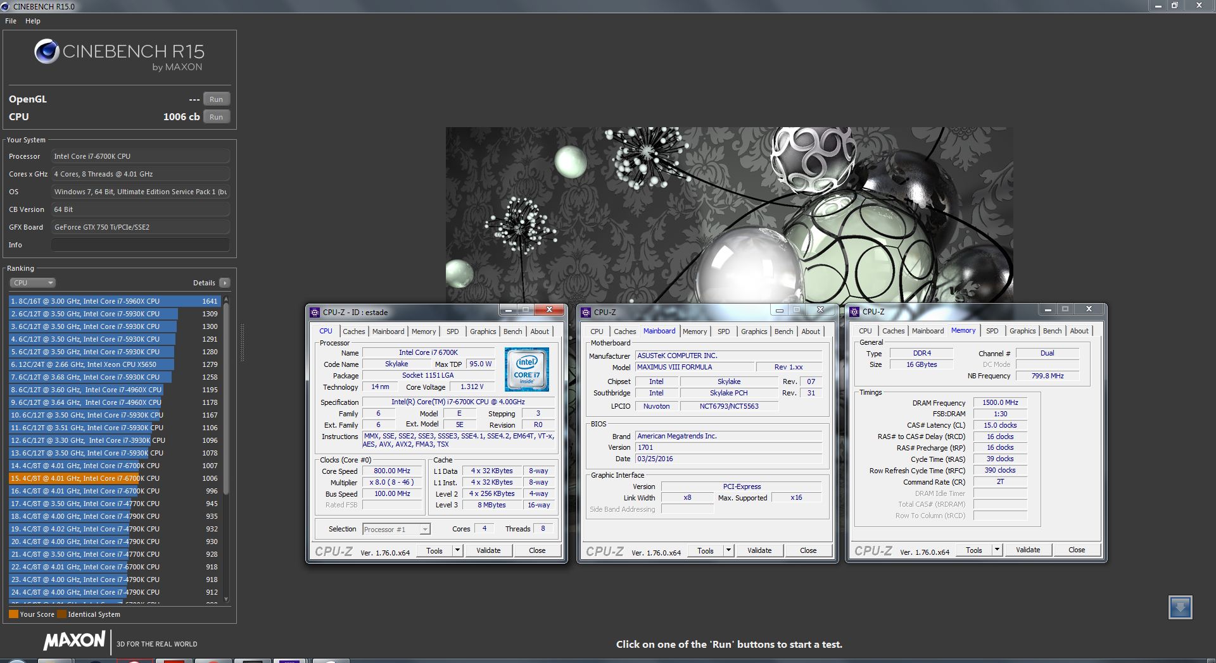Click Core Speed value 800.00 MHz

[x=392, y=471]
